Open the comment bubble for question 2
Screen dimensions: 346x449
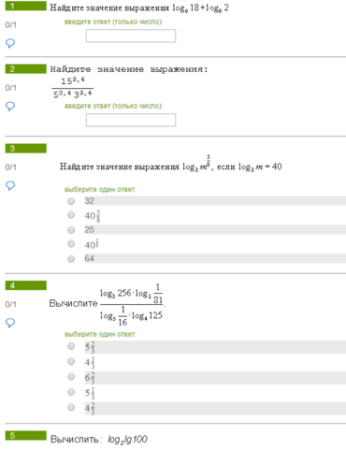tap(10, 107)
